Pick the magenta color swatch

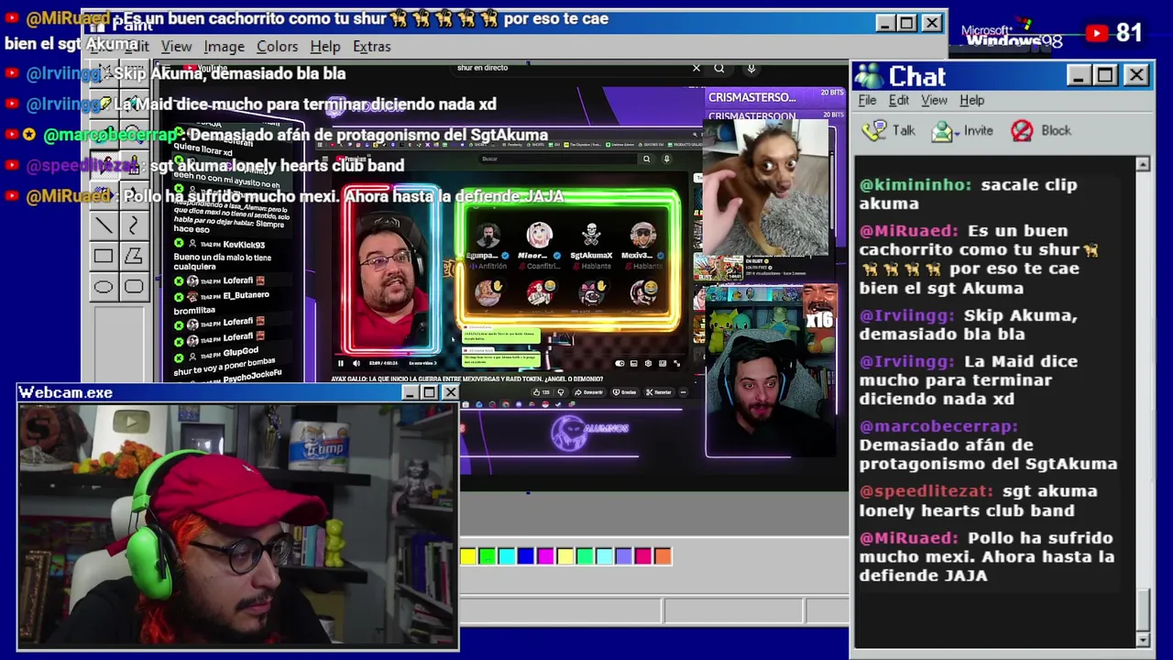pos(545,555)
